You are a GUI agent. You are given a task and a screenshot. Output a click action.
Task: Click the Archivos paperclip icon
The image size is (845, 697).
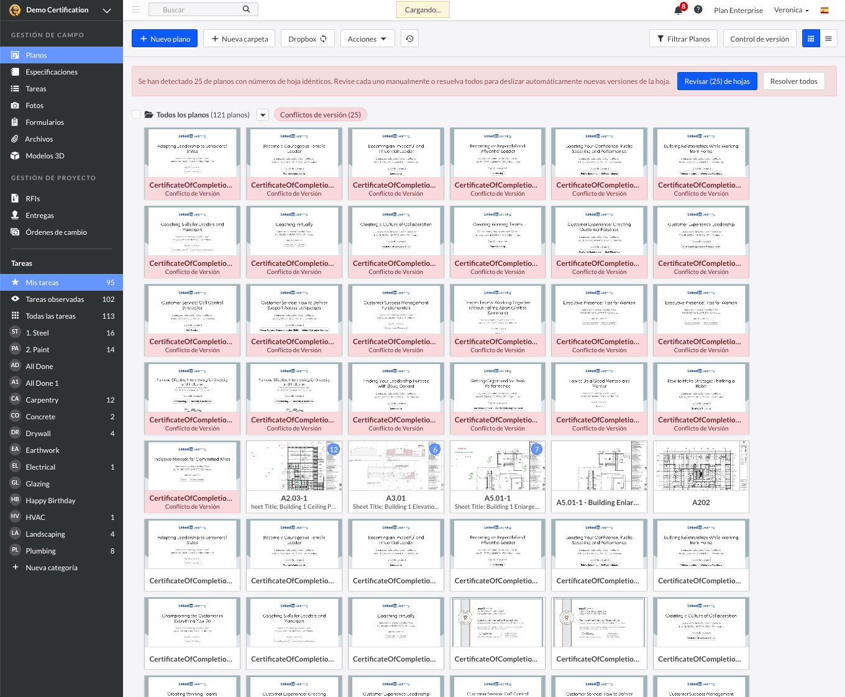coord(15,139)
